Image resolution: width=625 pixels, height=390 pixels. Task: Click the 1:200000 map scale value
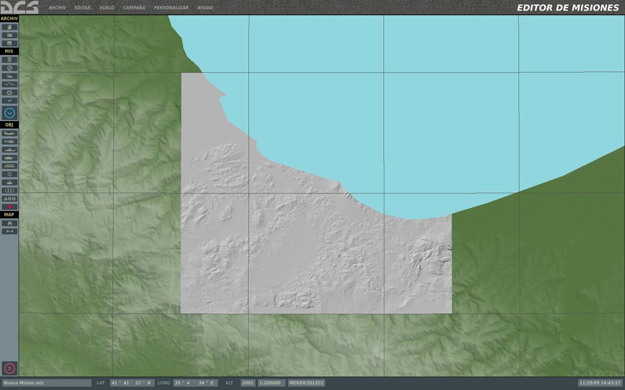coord(271,383)
